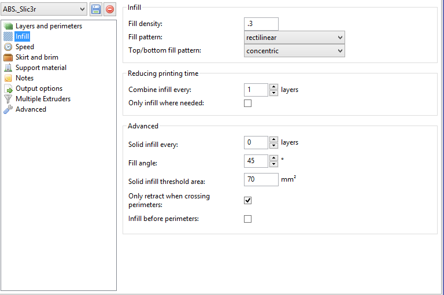Enable Infill before perimeters checkbox
444x295 pixels.
click(248, 219)
